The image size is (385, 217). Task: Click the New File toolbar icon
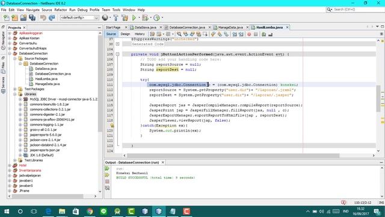pyautogui.click(x=6, y=17)
